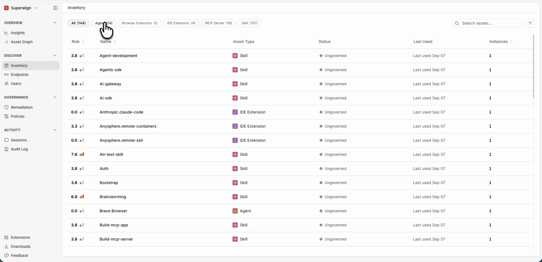Open the Endpoints page
The image size is (542, 262).
[30, 75]
